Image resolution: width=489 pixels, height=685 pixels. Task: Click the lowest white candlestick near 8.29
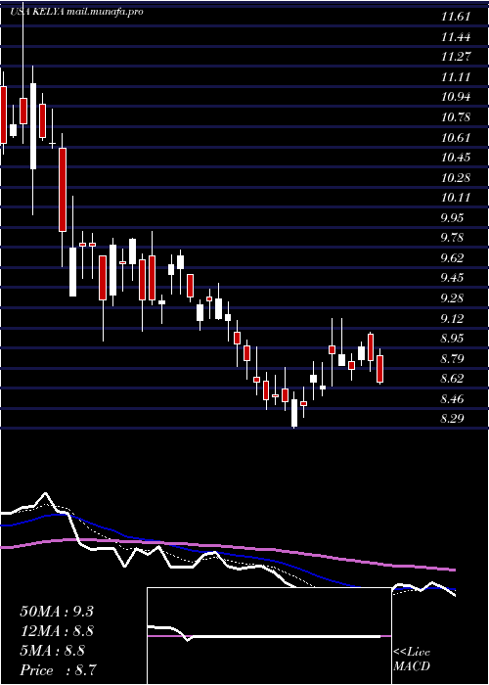click(x=294, y=413)
